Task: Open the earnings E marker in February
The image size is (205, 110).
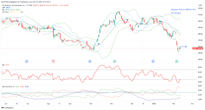Action: click(177, 61)
